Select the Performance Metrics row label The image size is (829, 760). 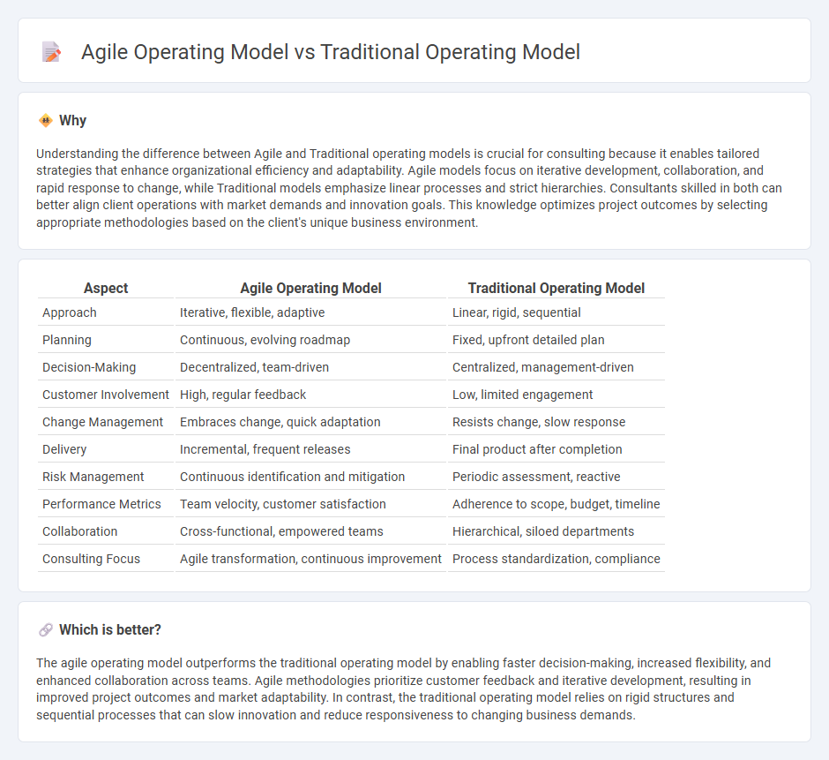[101, 504]
